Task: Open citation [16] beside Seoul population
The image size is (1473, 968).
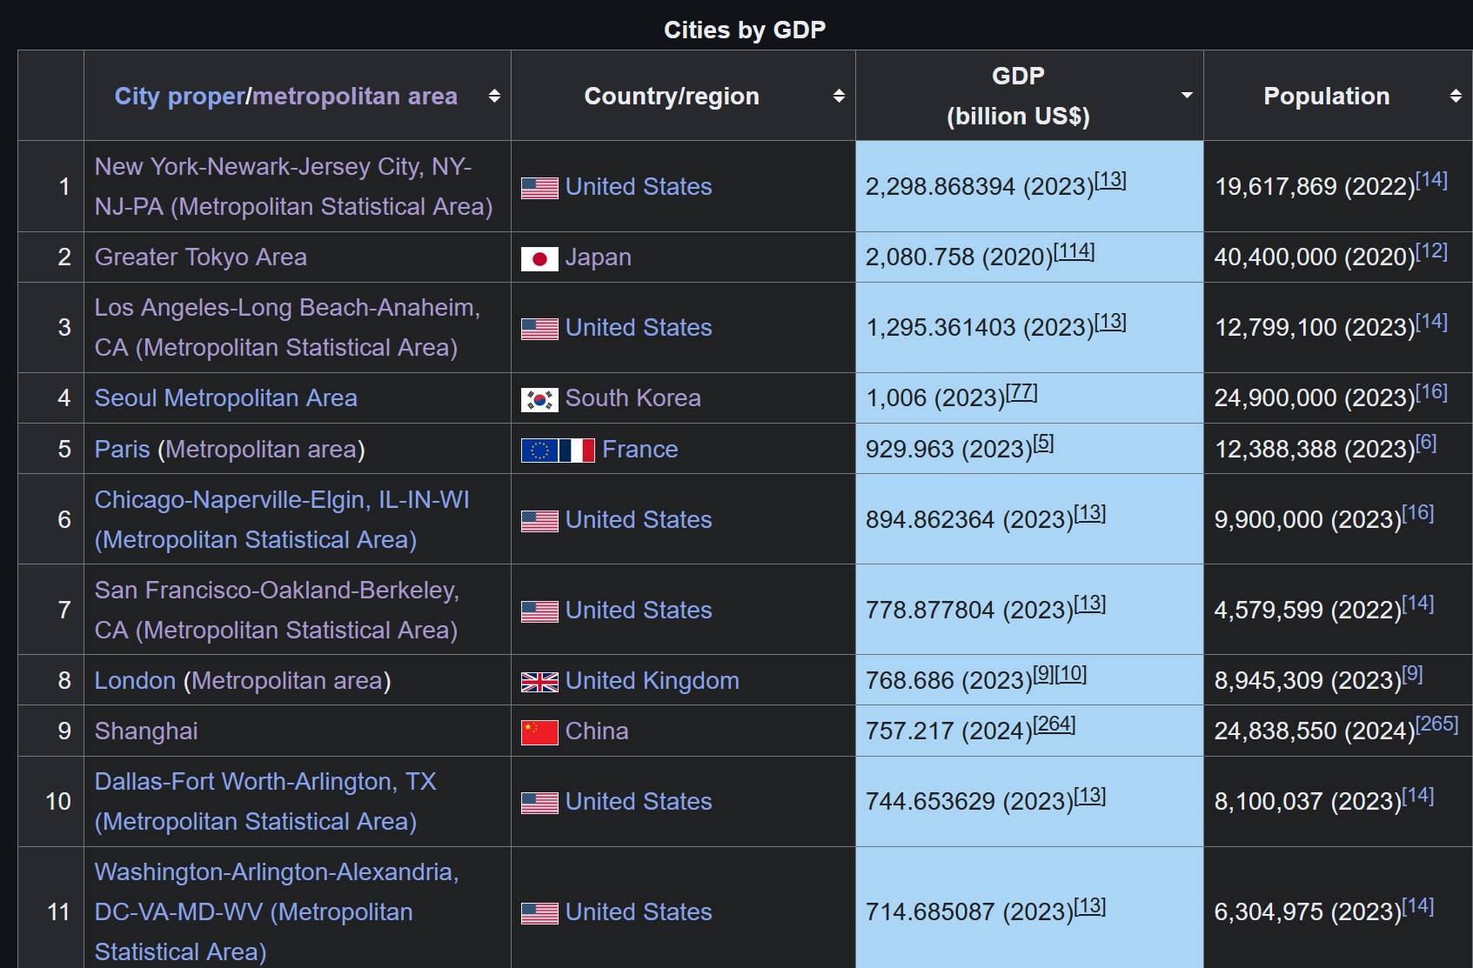Action: point(1432,391)
